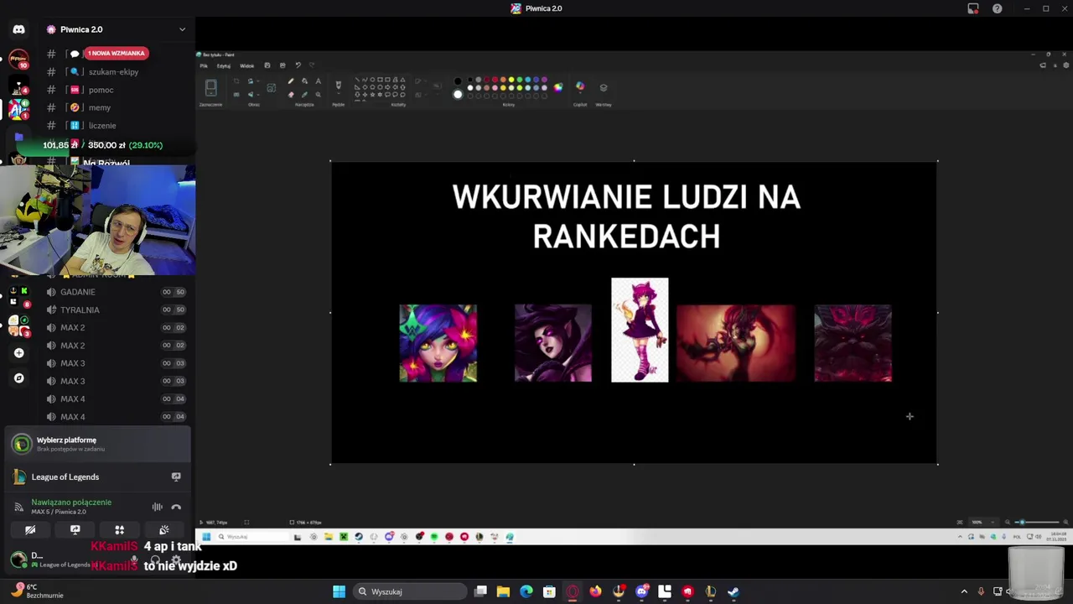Select the Text tool in Paint
This screenshot has width=1073, height=604.
[318, 81]
